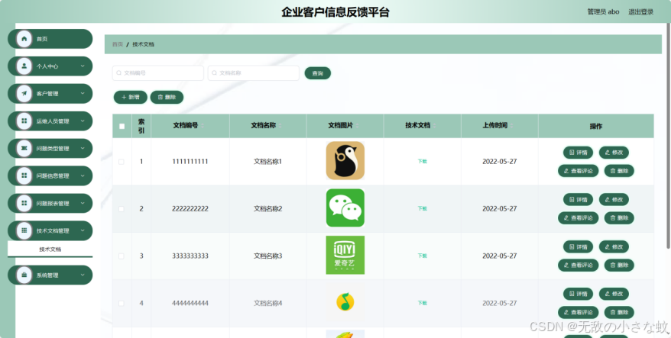
Task: Open the penguin image of 文档名称1
Action: pyautogui.click(x=345, y=161)
